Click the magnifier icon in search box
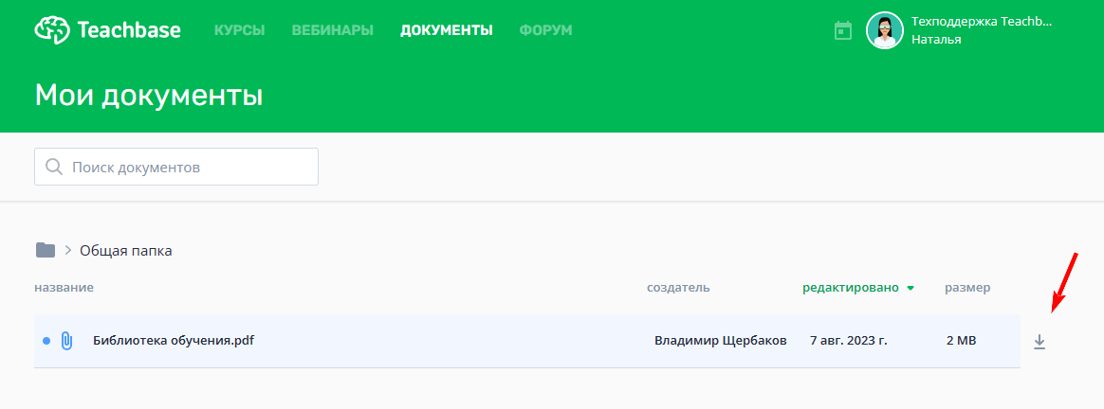 click(54, 168)
